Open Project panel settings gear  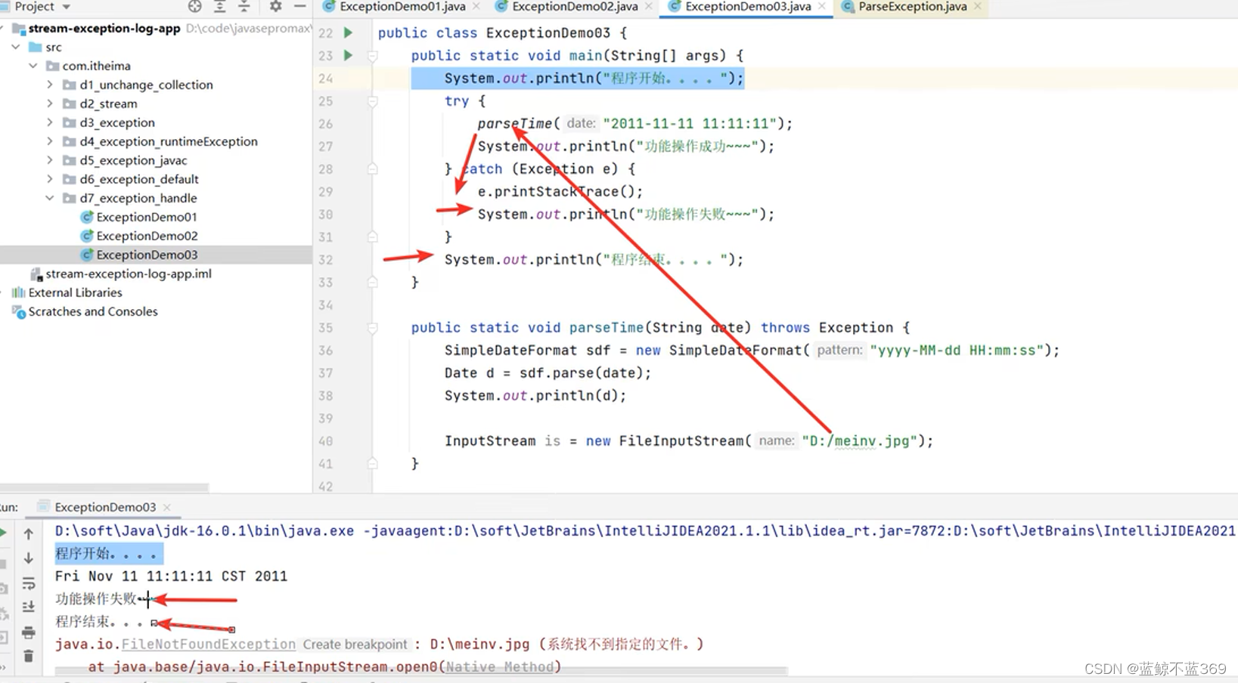275,7
